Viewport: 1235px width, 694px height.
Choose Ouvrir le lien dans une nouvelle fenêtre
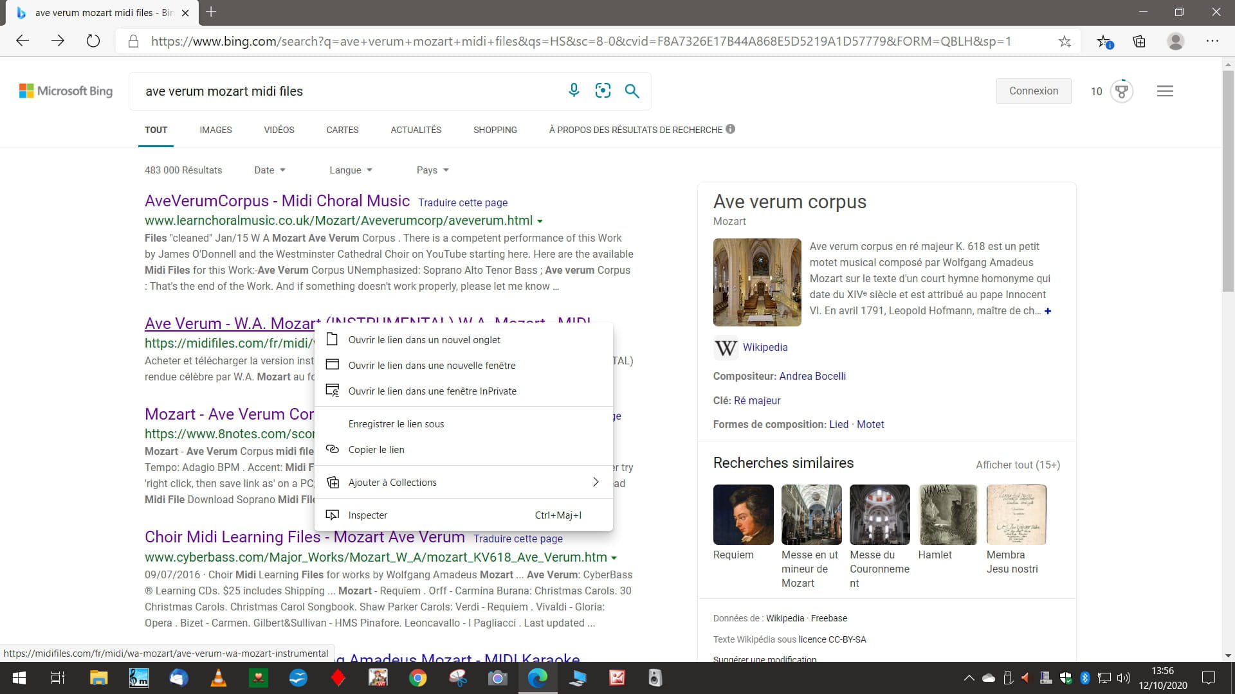[x=463, y=366]
